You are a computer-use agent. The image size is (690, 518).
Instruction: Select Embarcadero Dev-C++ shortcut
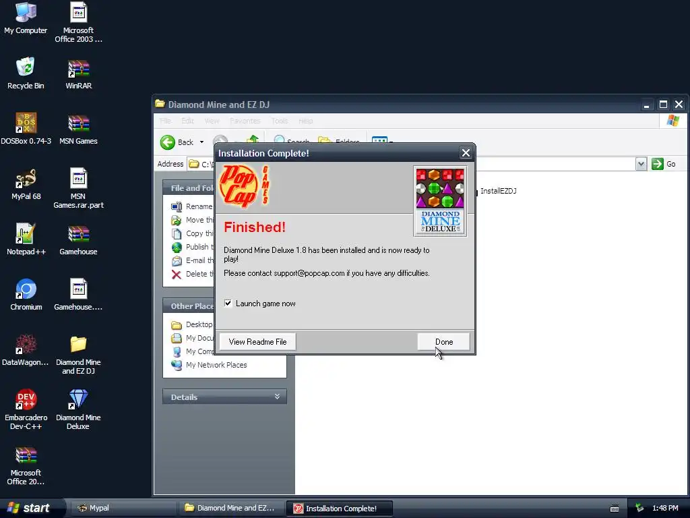click(26, 409)
